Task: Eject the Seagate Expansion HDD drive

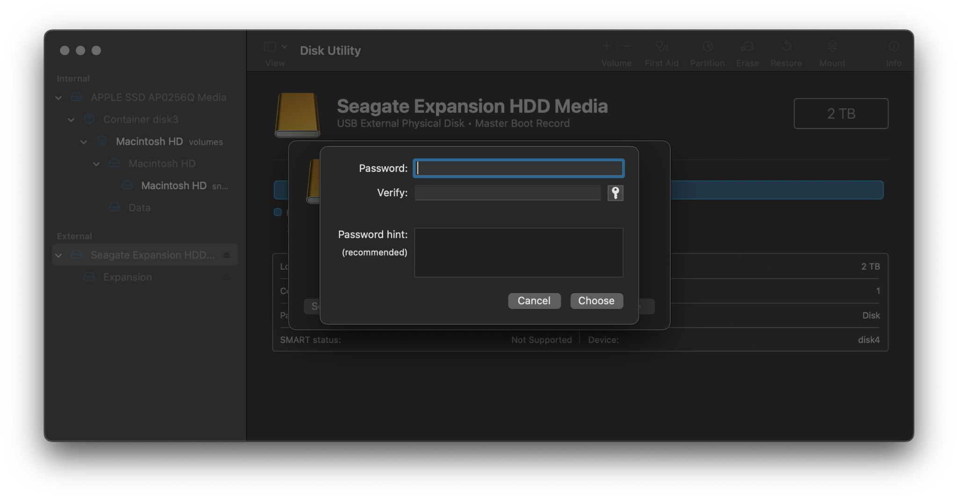Action: [227, 255]
